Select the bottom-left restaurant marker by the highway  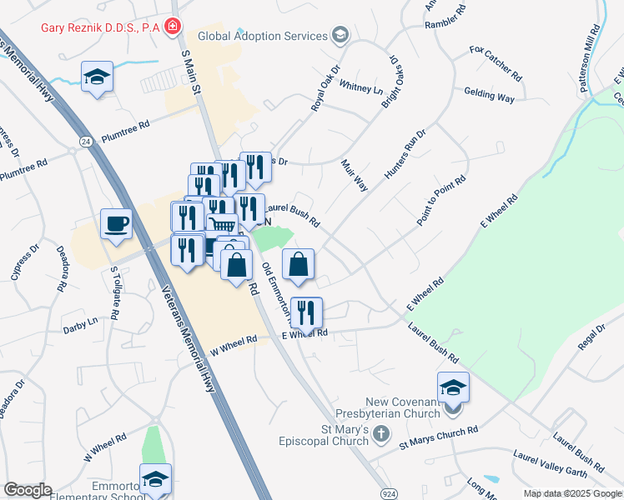tap(187, 252)
